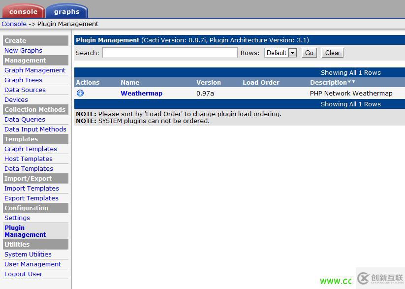
Task: Click the Weathermap install arrow icon
Action: pyautogui.click(x=80, y=93)
